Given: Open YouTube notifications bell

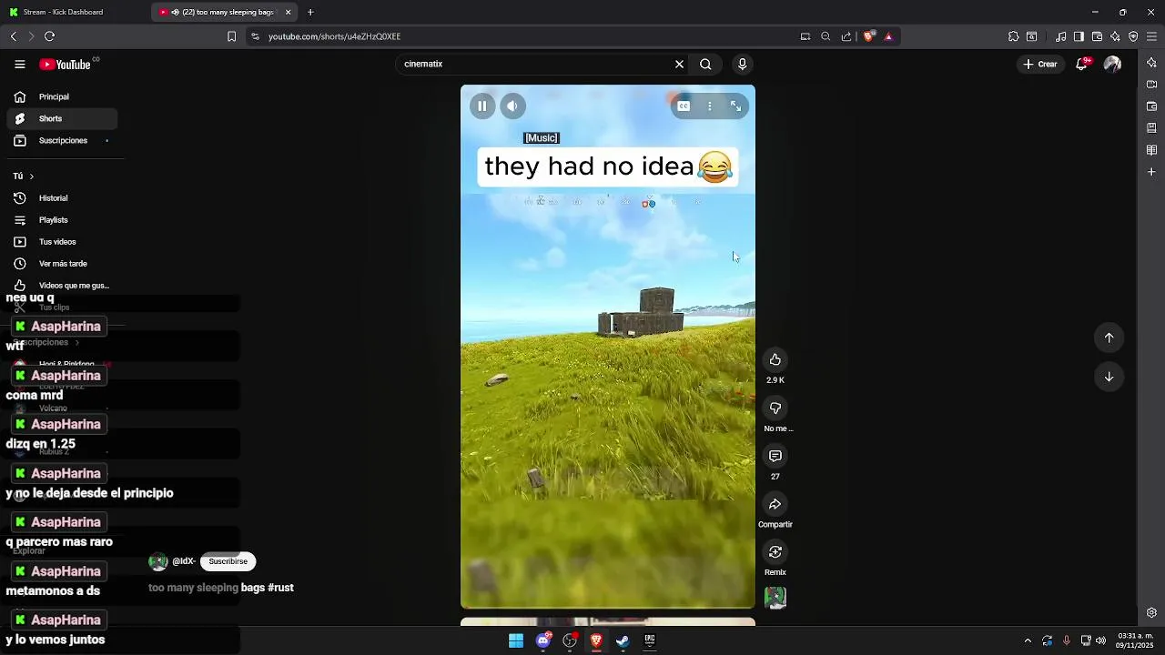Looking at the screenshot, I should click(x=1081, y=65).
